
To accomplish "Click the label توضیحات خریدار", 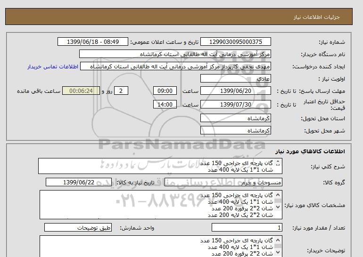I will [326, 250].
